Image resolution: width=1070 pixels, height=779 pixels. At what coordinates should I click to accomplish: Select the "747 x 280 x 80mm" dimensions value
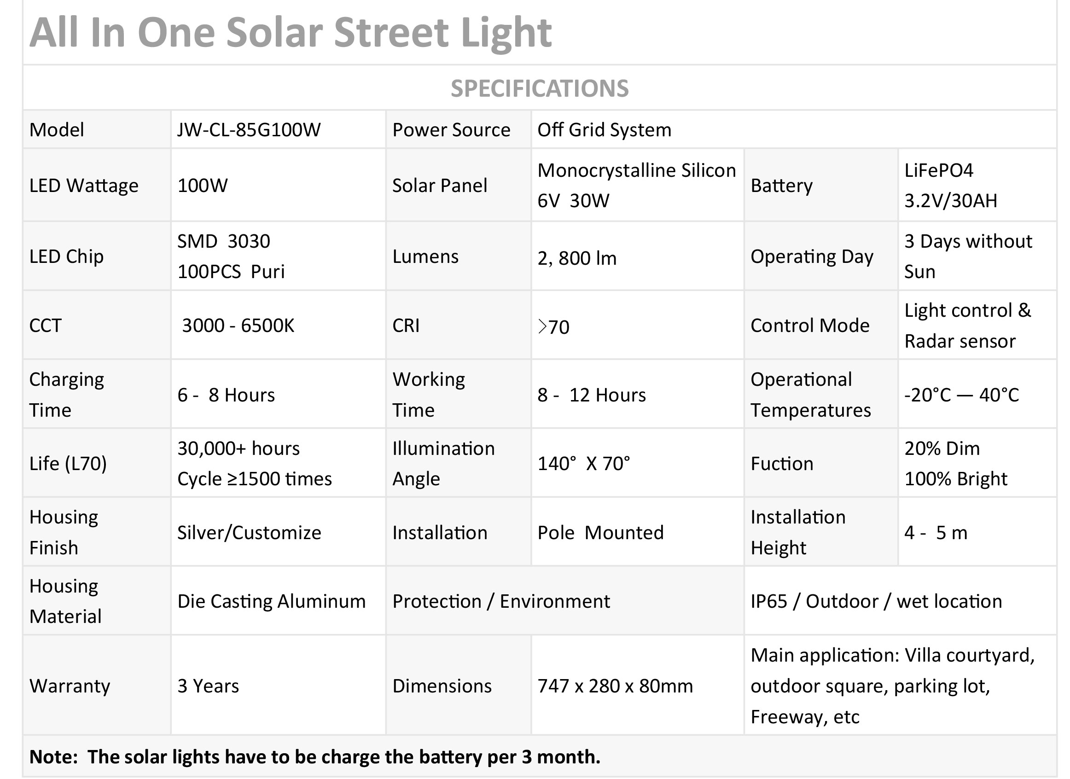615,686
